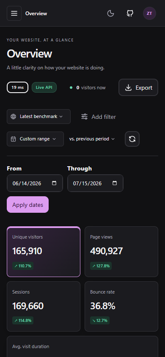Click the green live visitors dot
The width and height of the screenshot is (165, 357).
[x=71, y=88]
